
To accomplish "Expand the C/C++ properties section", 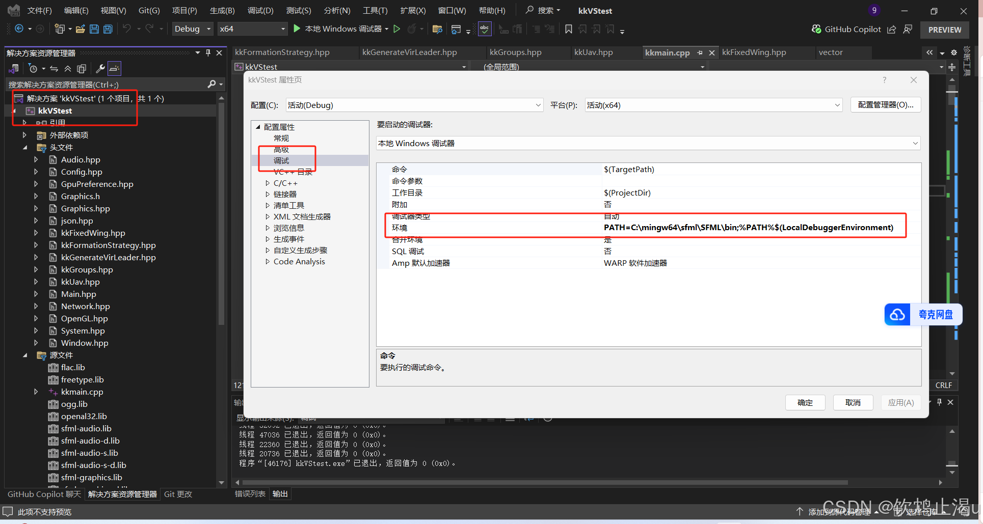I will 268,183.
